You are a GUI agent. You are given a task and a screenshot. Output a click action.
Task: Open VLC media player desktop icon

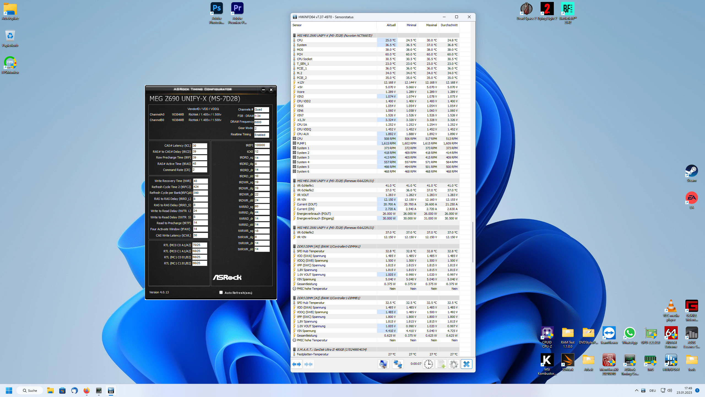point(671,310)
